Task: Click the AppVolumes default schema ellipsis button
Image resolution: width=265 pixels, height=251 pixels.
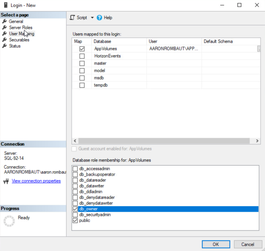Action: pos(259,49)
